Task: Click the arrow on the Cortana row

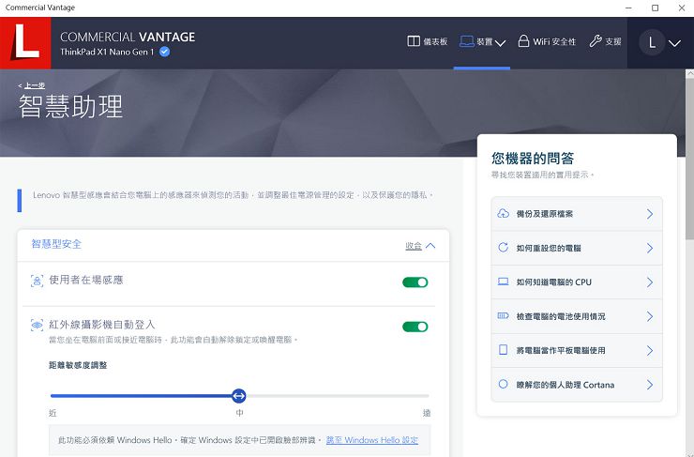Action: pyautogui.click(x=650, y=385)
